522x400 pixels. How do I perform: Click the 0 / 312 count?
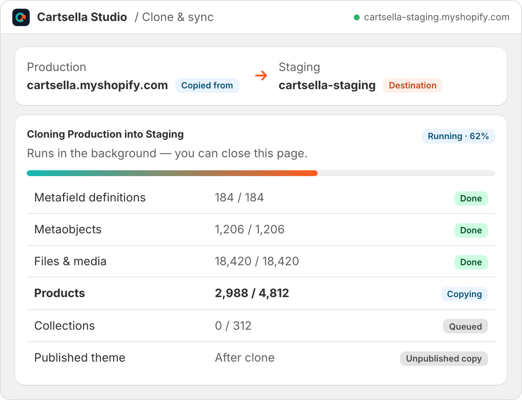click(x=233, y=326)
